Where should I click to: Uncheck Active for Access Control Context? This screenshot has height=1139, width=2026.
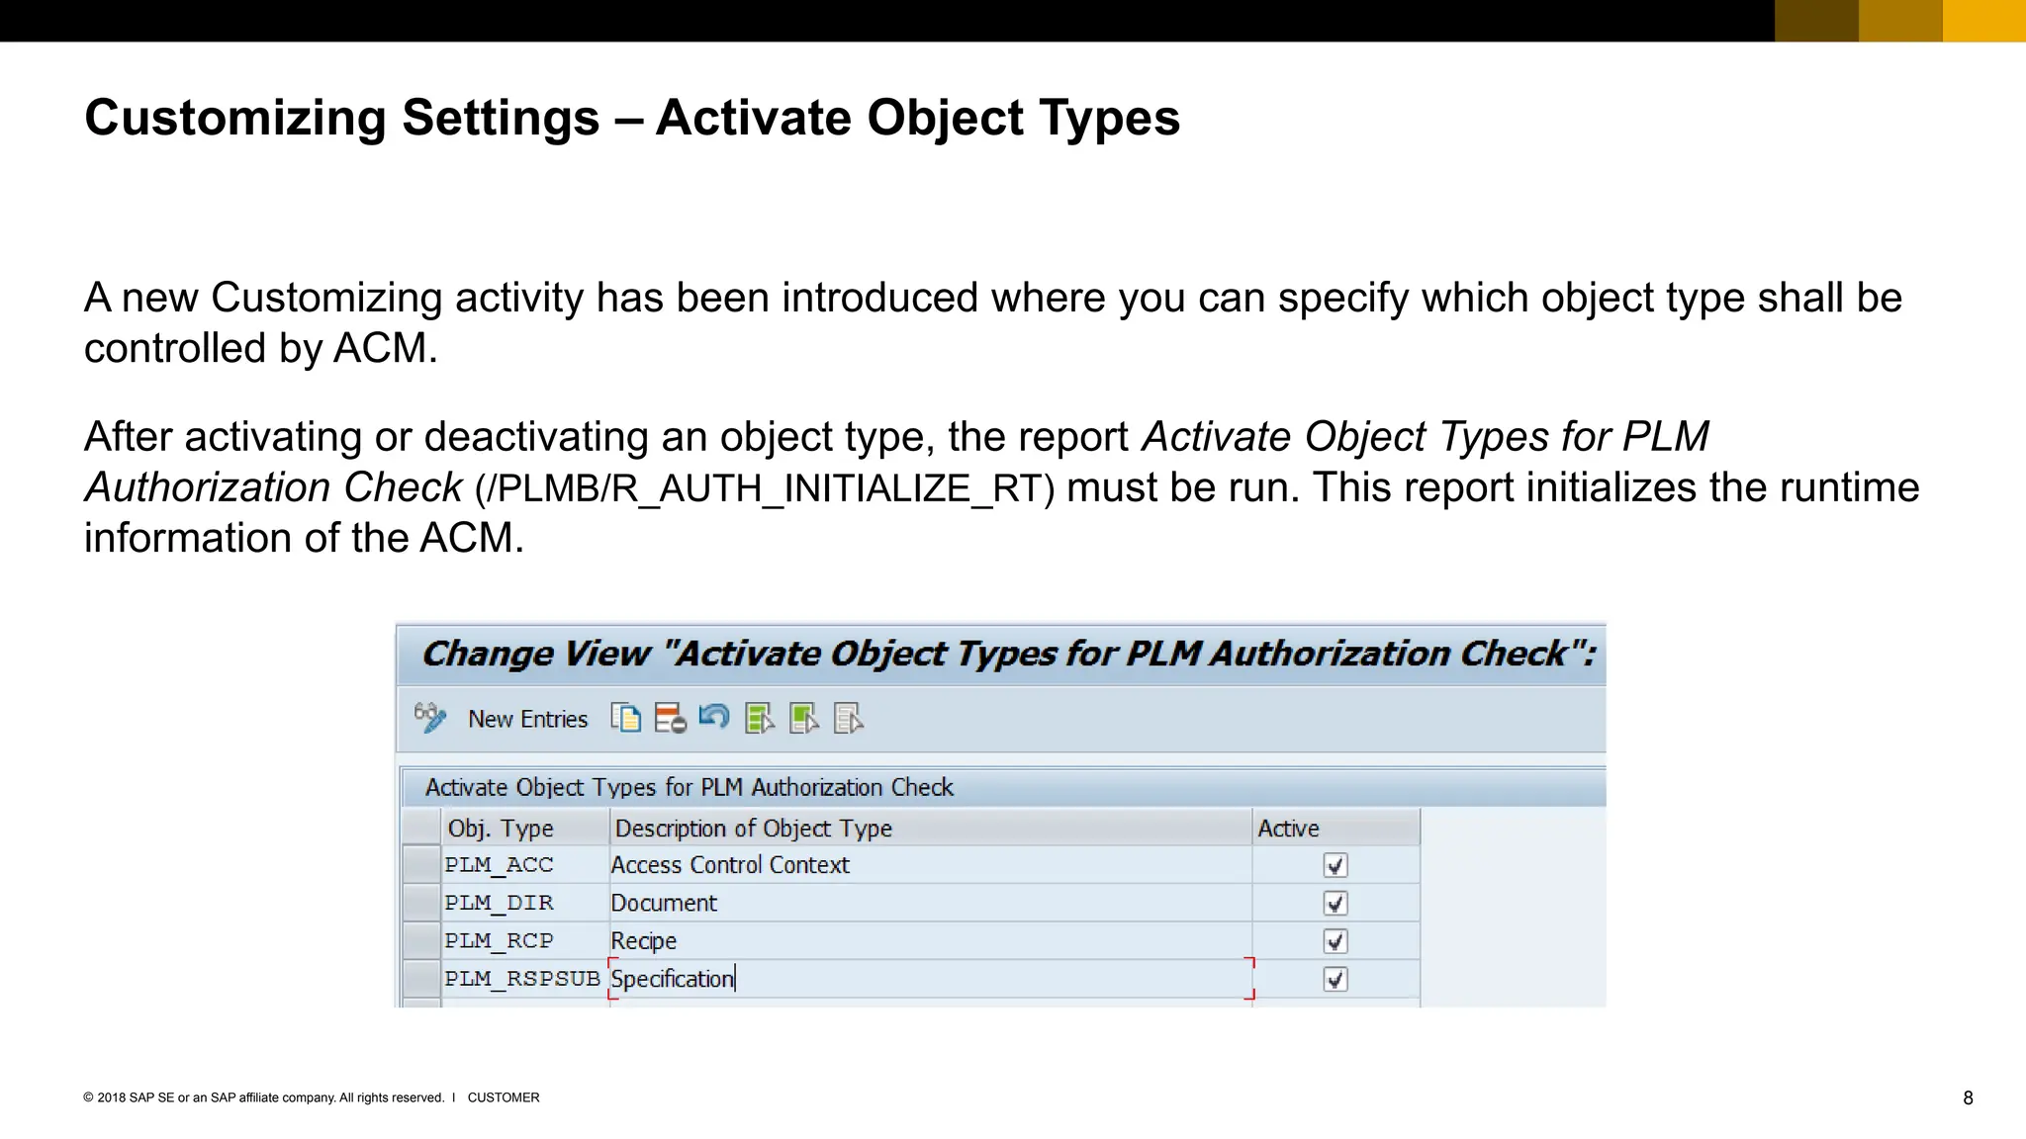(x=1335, y=866)
